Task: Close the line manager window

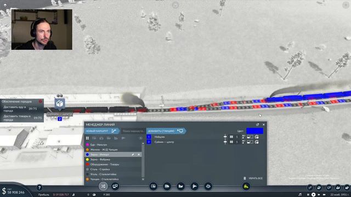Action: (263, 125)
